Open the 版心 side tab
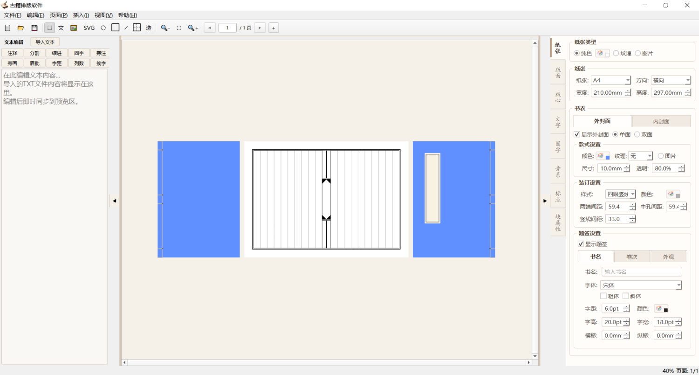The height and width of the screenshot is (375, 699). 558,97
